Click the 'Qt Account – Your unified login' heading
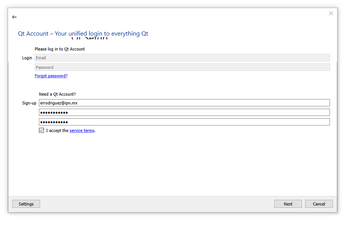 coord(83,34)
